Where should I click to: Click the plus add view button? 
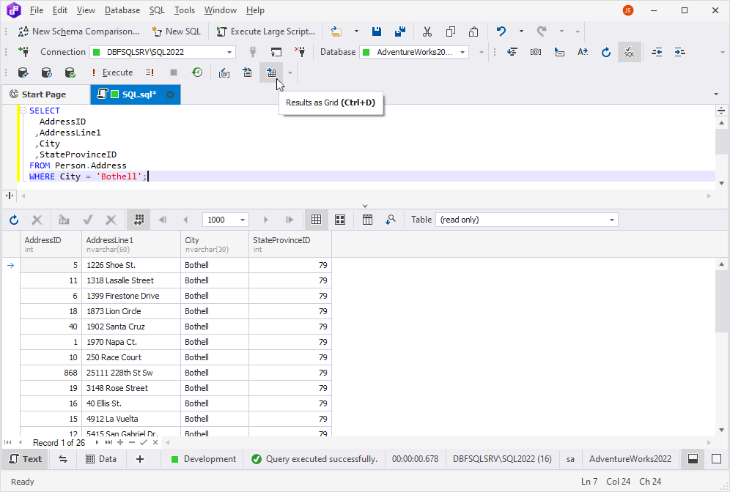[140, 459]
